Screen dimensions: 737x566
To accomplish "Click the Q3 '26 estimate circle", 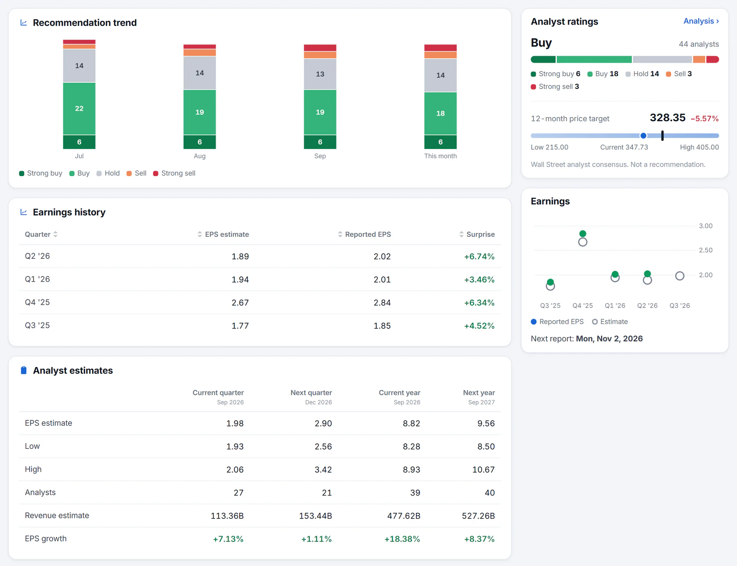I will [x=680, y=276].
